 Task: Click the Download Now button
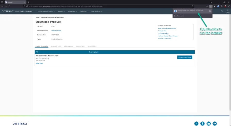185,57
